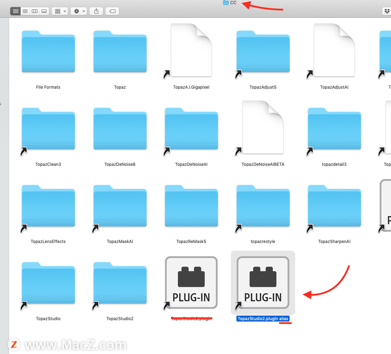Image resolution: width=391 pixels, height=354 pixels.
Task: Select the TopazDeNoiseAI folder alias
Action: click(x=191, y=129)
